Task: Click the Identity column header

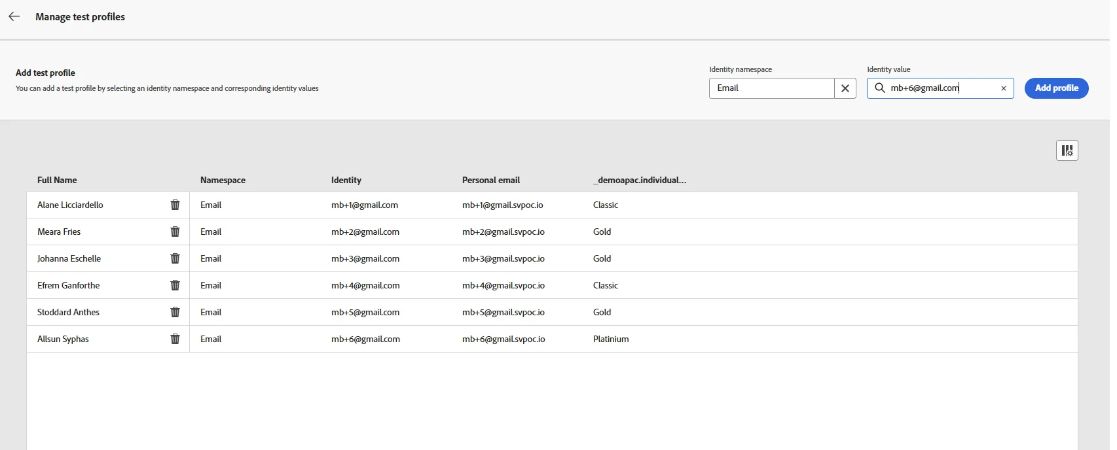Action: point(346,180)
